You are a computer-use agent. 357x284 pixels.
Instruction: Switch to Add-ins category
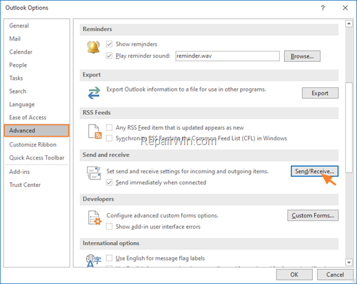[x=37, y=172]
